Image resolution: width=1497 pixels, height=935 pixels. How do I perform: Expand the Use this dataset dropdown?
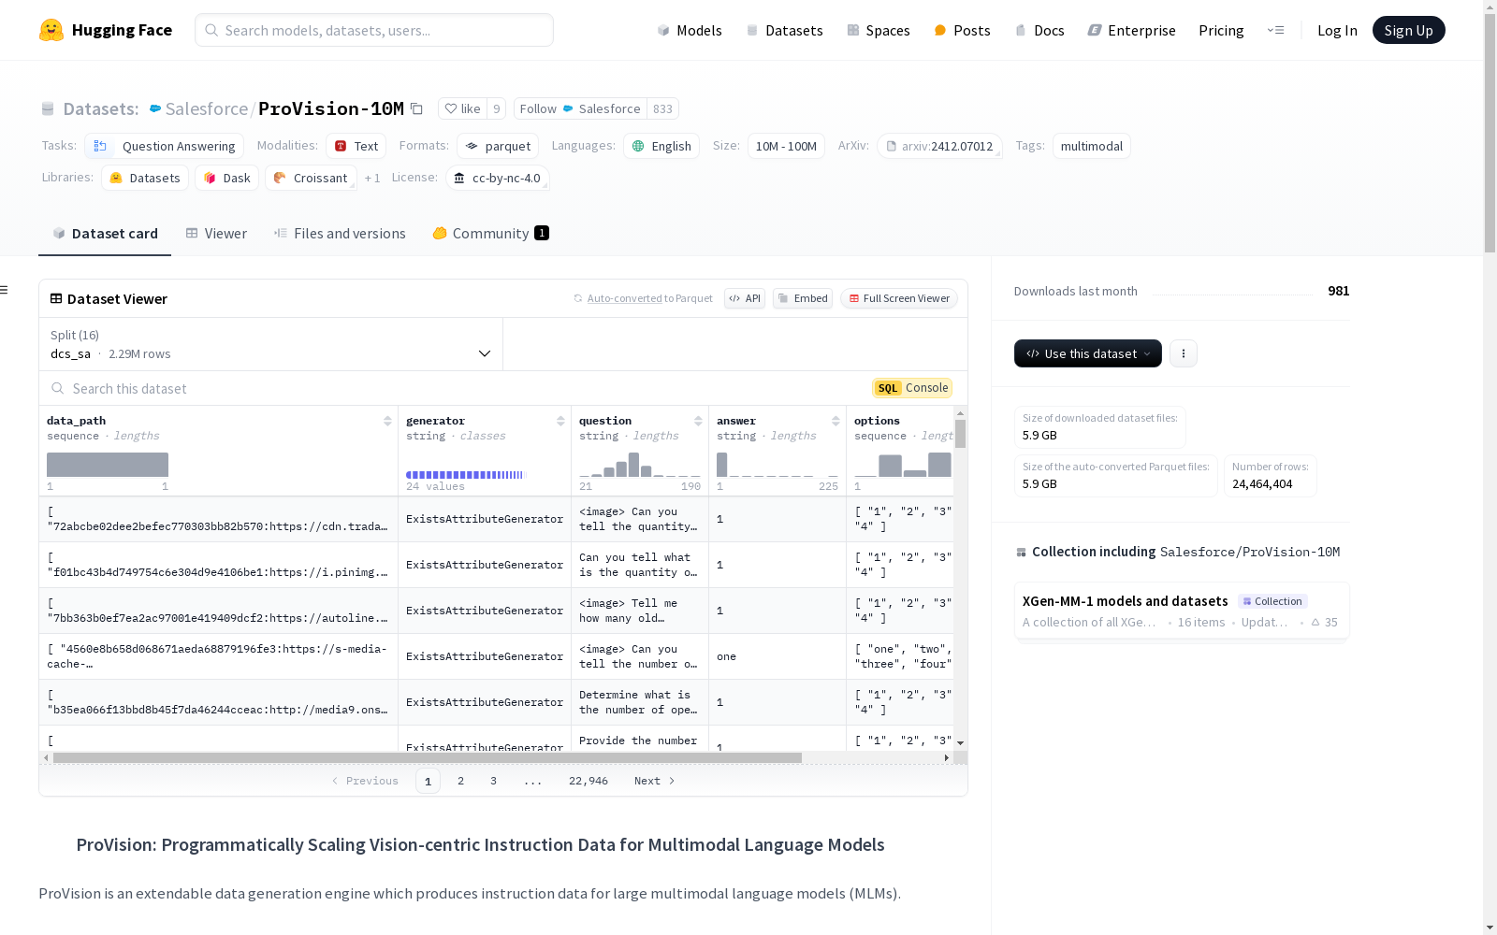click(x=1088, y=353)
